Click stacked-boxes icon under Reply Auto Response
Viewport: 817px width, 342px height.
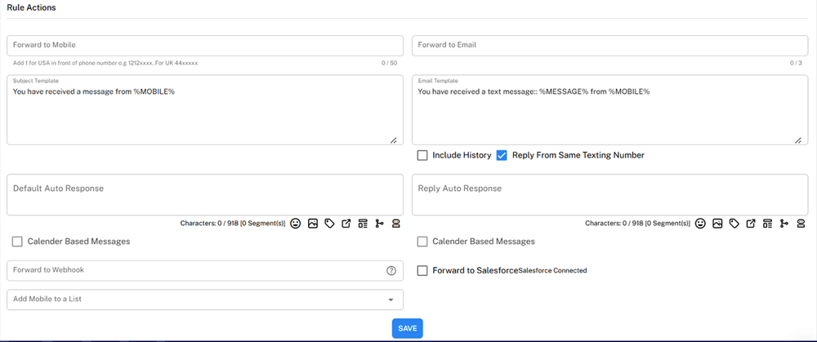[801, 224]
